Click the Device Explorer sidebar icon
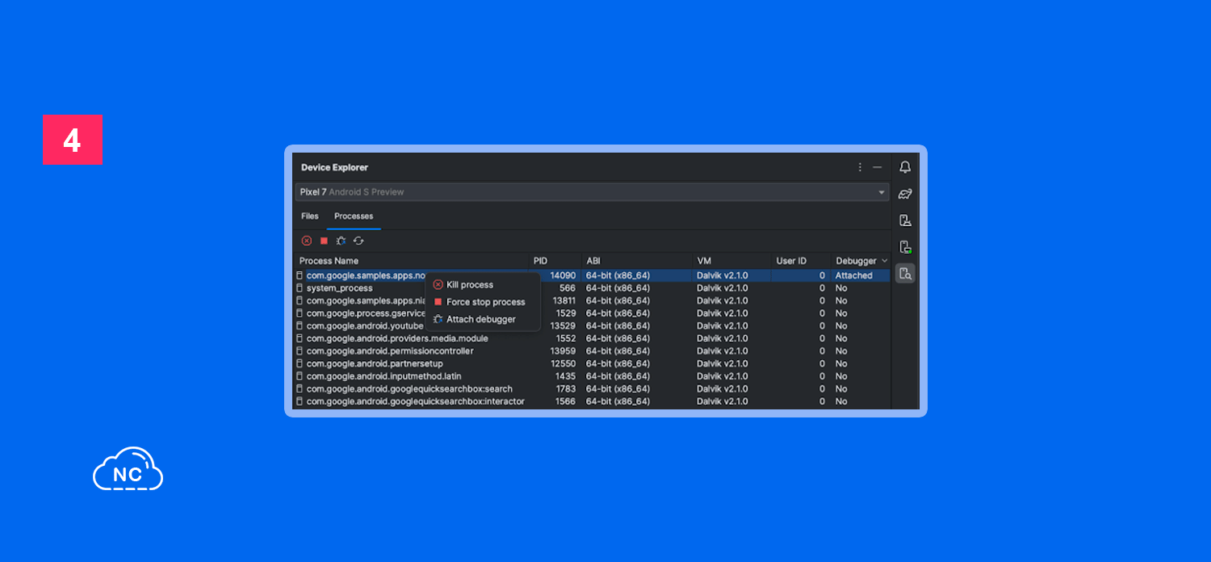1211x562 pixels. 905,273
